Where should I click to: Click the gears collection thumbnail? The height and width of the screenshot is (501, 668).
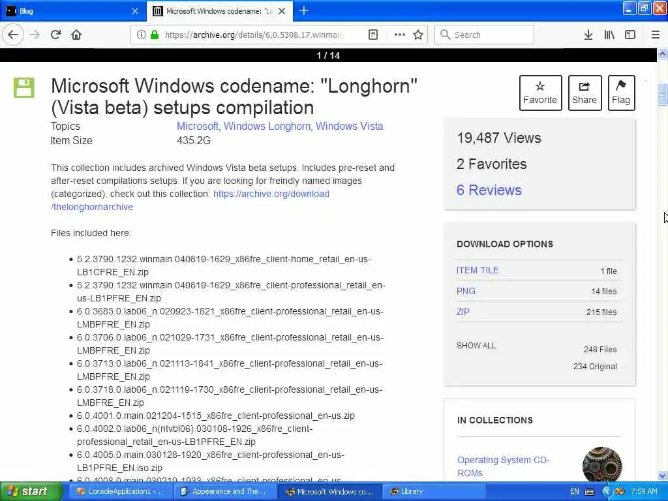coord(601,464)
